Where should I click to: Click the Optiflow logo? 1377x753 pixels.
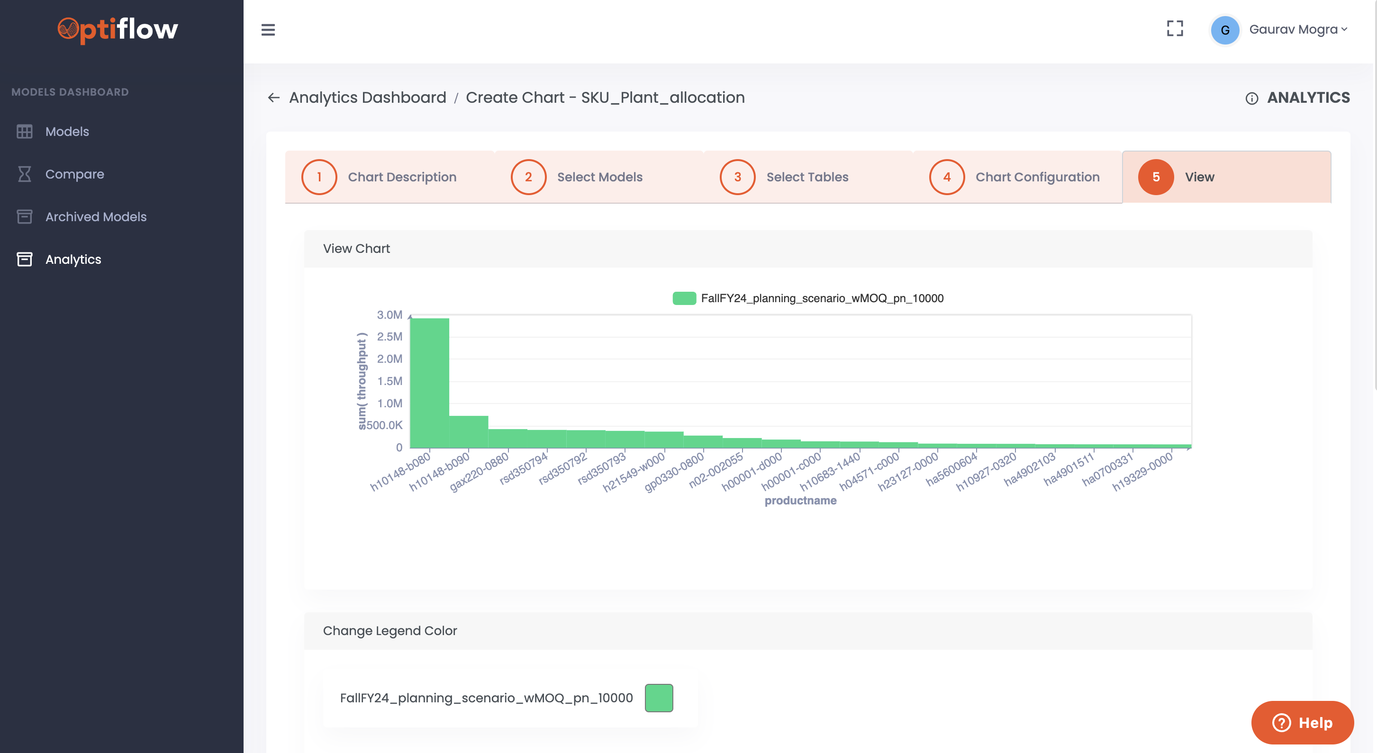(118, 29)
